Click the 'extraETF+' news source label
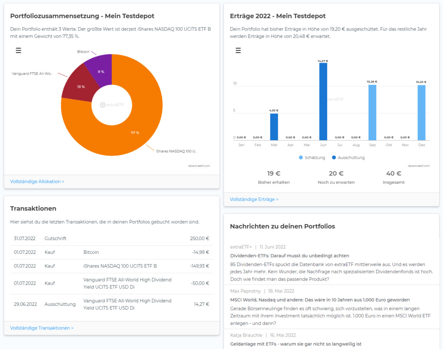443x349 pixels. pos(241,247)
